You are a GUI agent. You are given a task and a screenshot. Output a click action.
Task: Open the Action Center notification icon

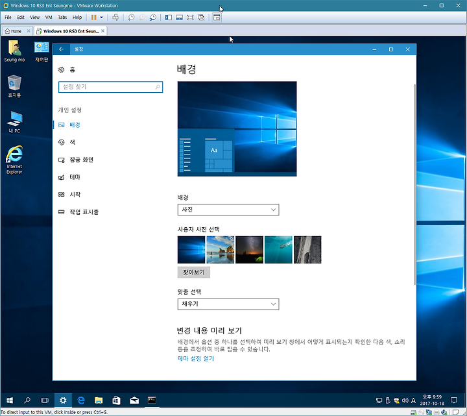coord(454,400)
